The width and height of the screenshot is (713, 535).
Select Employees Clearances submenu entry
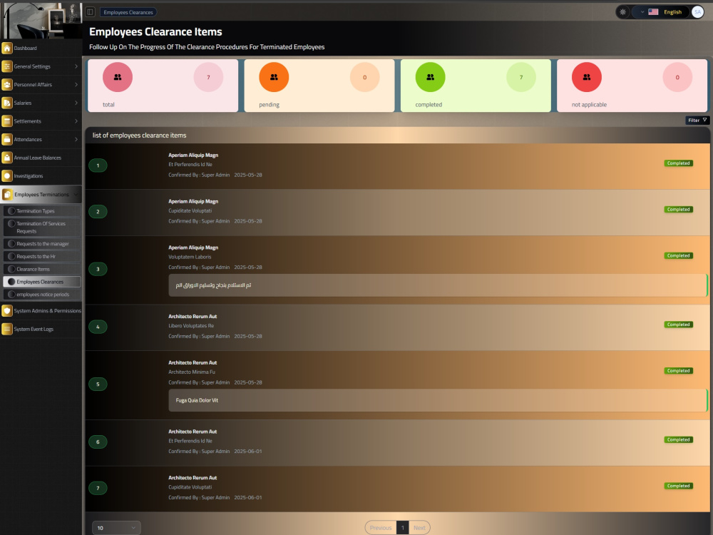tap(42, 282)
